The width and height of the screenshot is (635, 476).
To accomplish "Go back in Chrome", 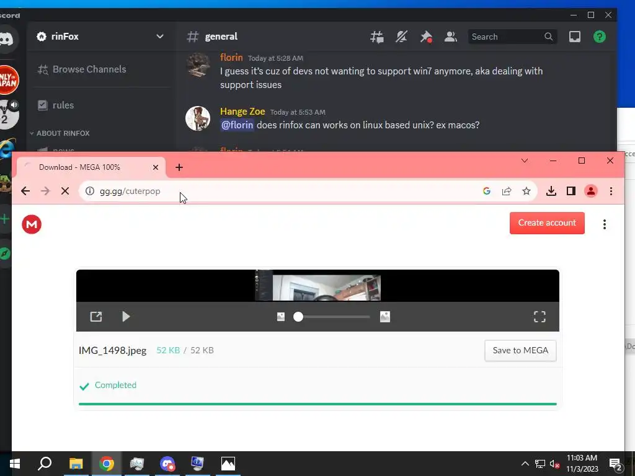I will pyautogui.click(x=25, y=191).
